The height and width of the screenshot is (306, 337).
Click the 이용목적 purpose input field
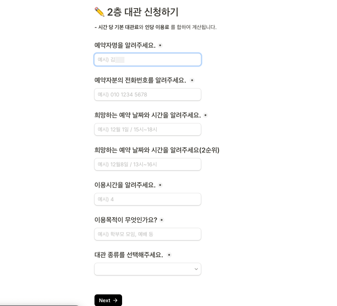coord(147,234)
